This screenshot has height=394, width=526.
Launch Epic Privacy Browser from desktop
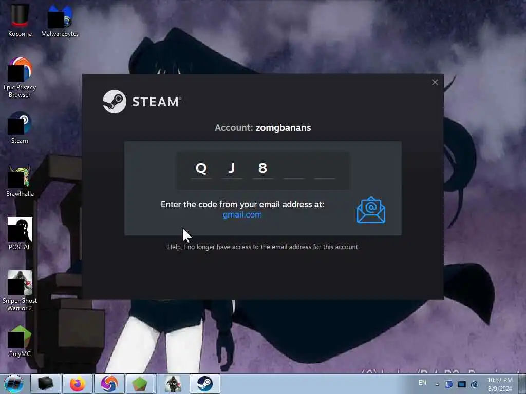tap(20, 76)
